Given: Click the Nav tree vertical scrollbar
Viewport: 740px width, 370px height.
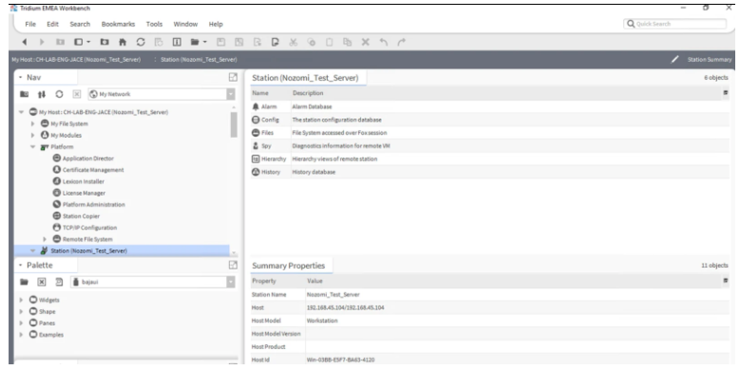Looking at the screenshot, I should coord(234,125).
